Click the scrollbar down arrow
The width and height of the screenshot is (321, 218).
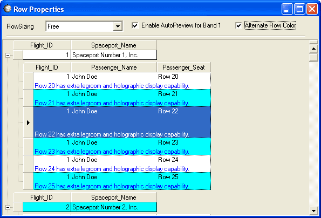[313, 210]
